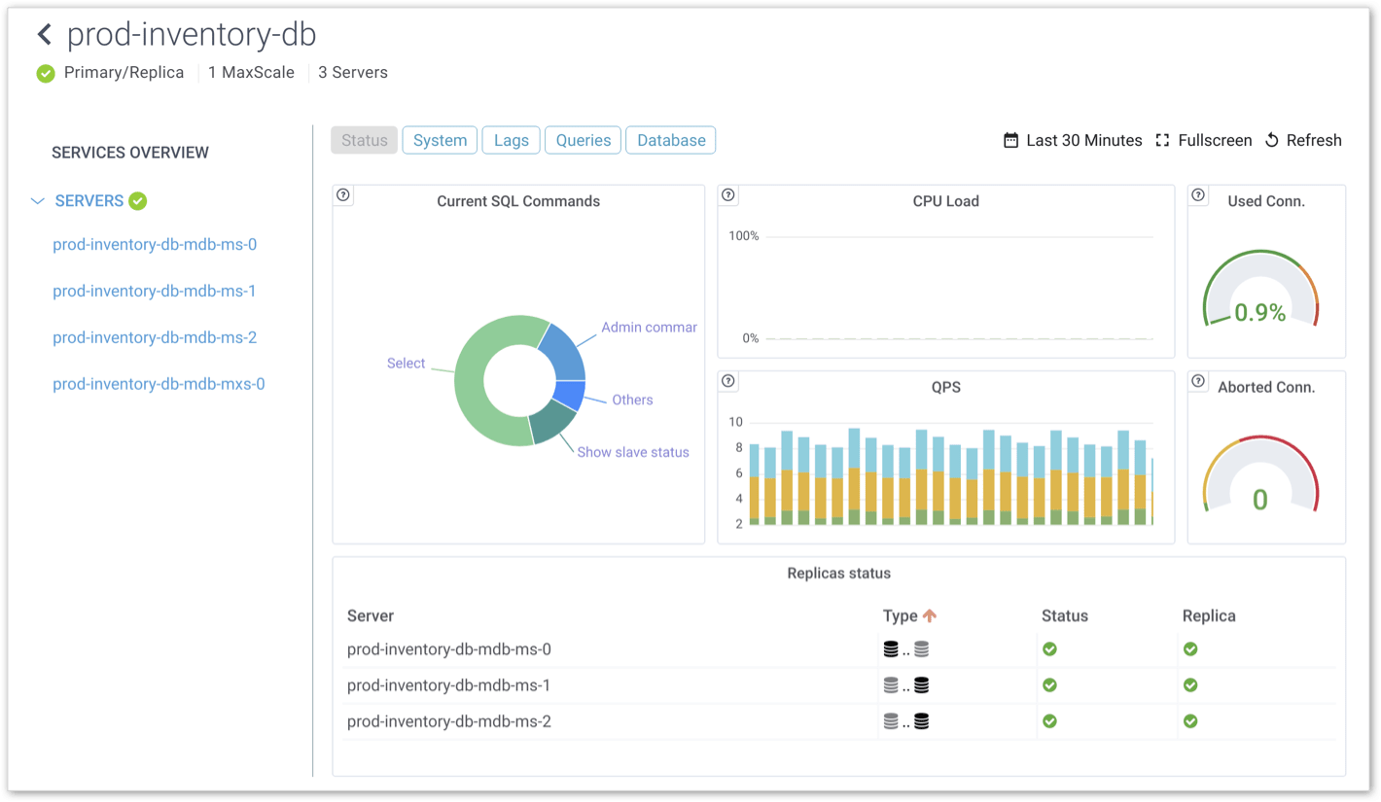The image size is (1381, 802).
Task: Toggle the Select legend on SQL Commands donut
Action: (407, 363)
